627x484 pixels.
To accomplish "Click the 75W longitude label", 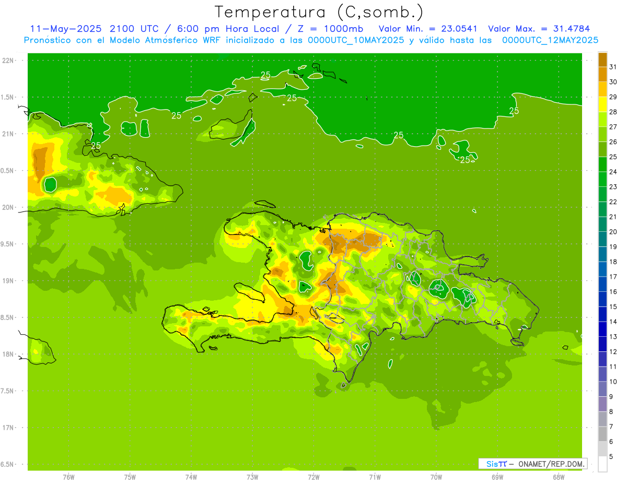I will point(130,477).
